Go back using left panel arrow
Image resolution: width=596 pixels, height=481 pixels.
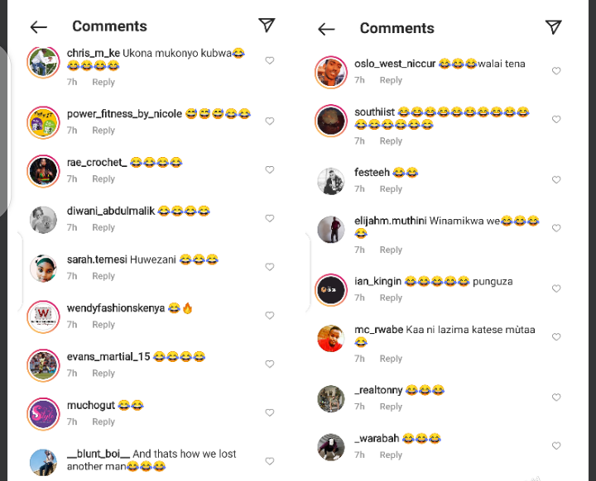click(x=39, y=27)
